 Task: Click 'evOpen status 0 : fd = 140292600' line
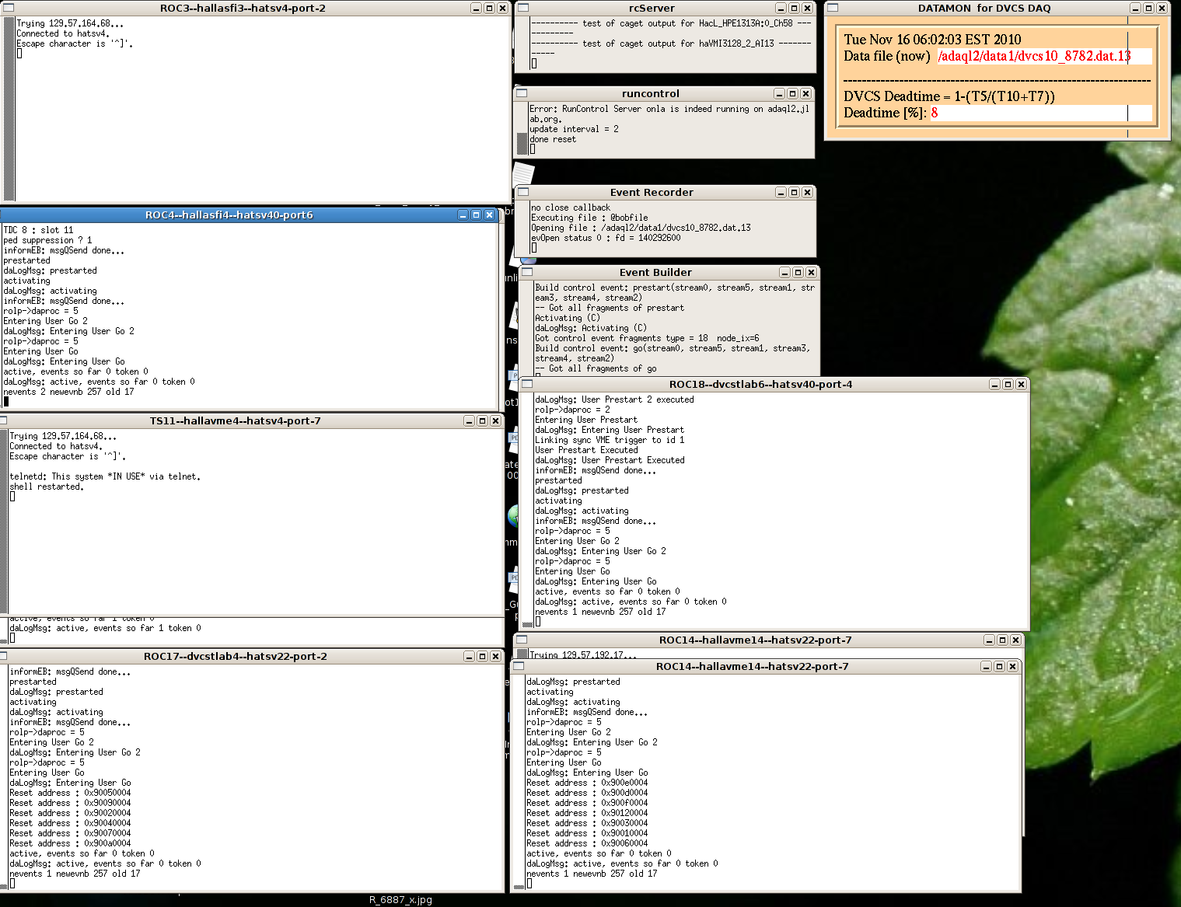[x=606, y=238]
